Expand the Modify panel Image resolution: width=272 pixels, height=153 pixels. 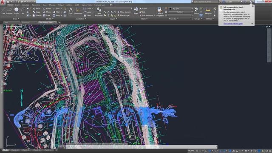coord(49,19)
